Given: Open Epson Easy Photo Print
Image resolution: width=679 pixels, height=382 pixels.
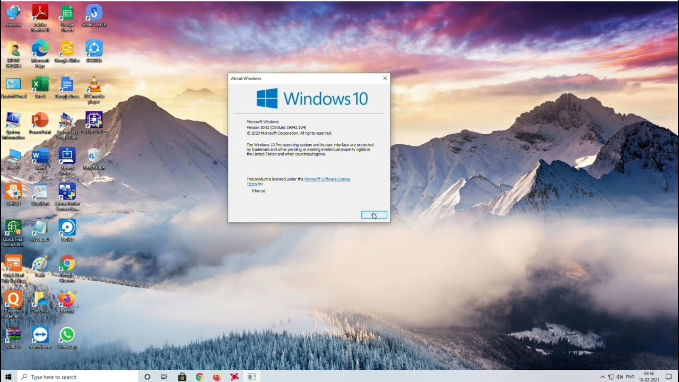Looking at the screenshot, I should tap(67, 125).
